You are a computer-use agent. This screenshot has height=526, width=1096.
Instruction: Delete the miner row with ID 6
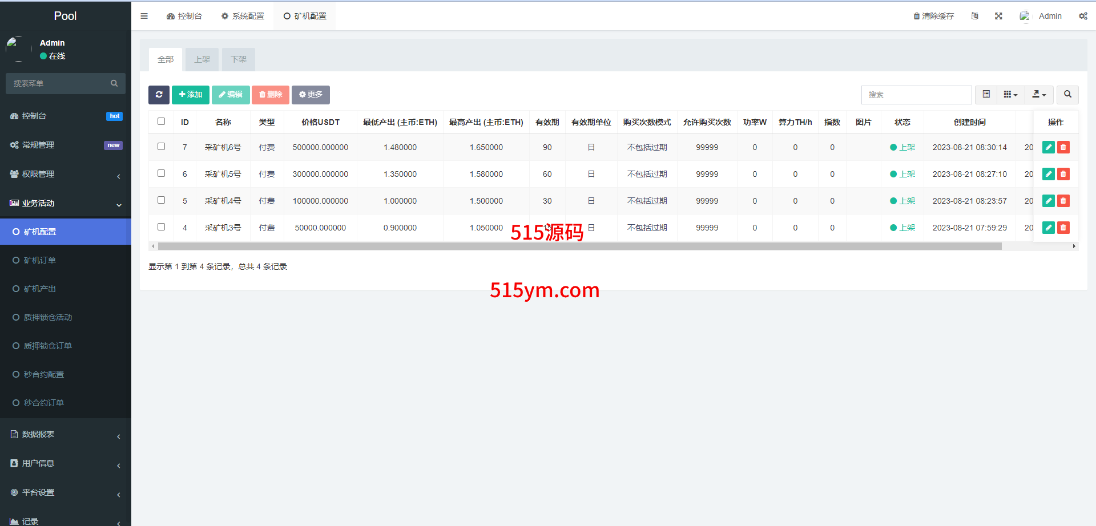1063,174
